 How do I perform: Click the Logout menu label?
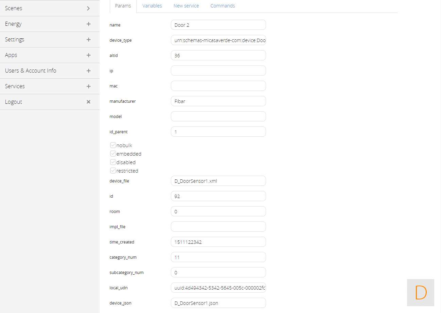point(14,102)
